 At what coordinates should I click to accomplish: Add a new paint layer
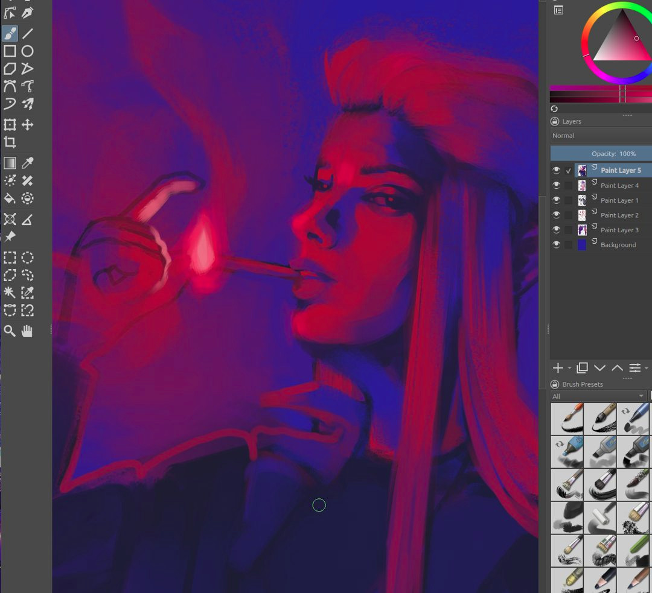558,368
